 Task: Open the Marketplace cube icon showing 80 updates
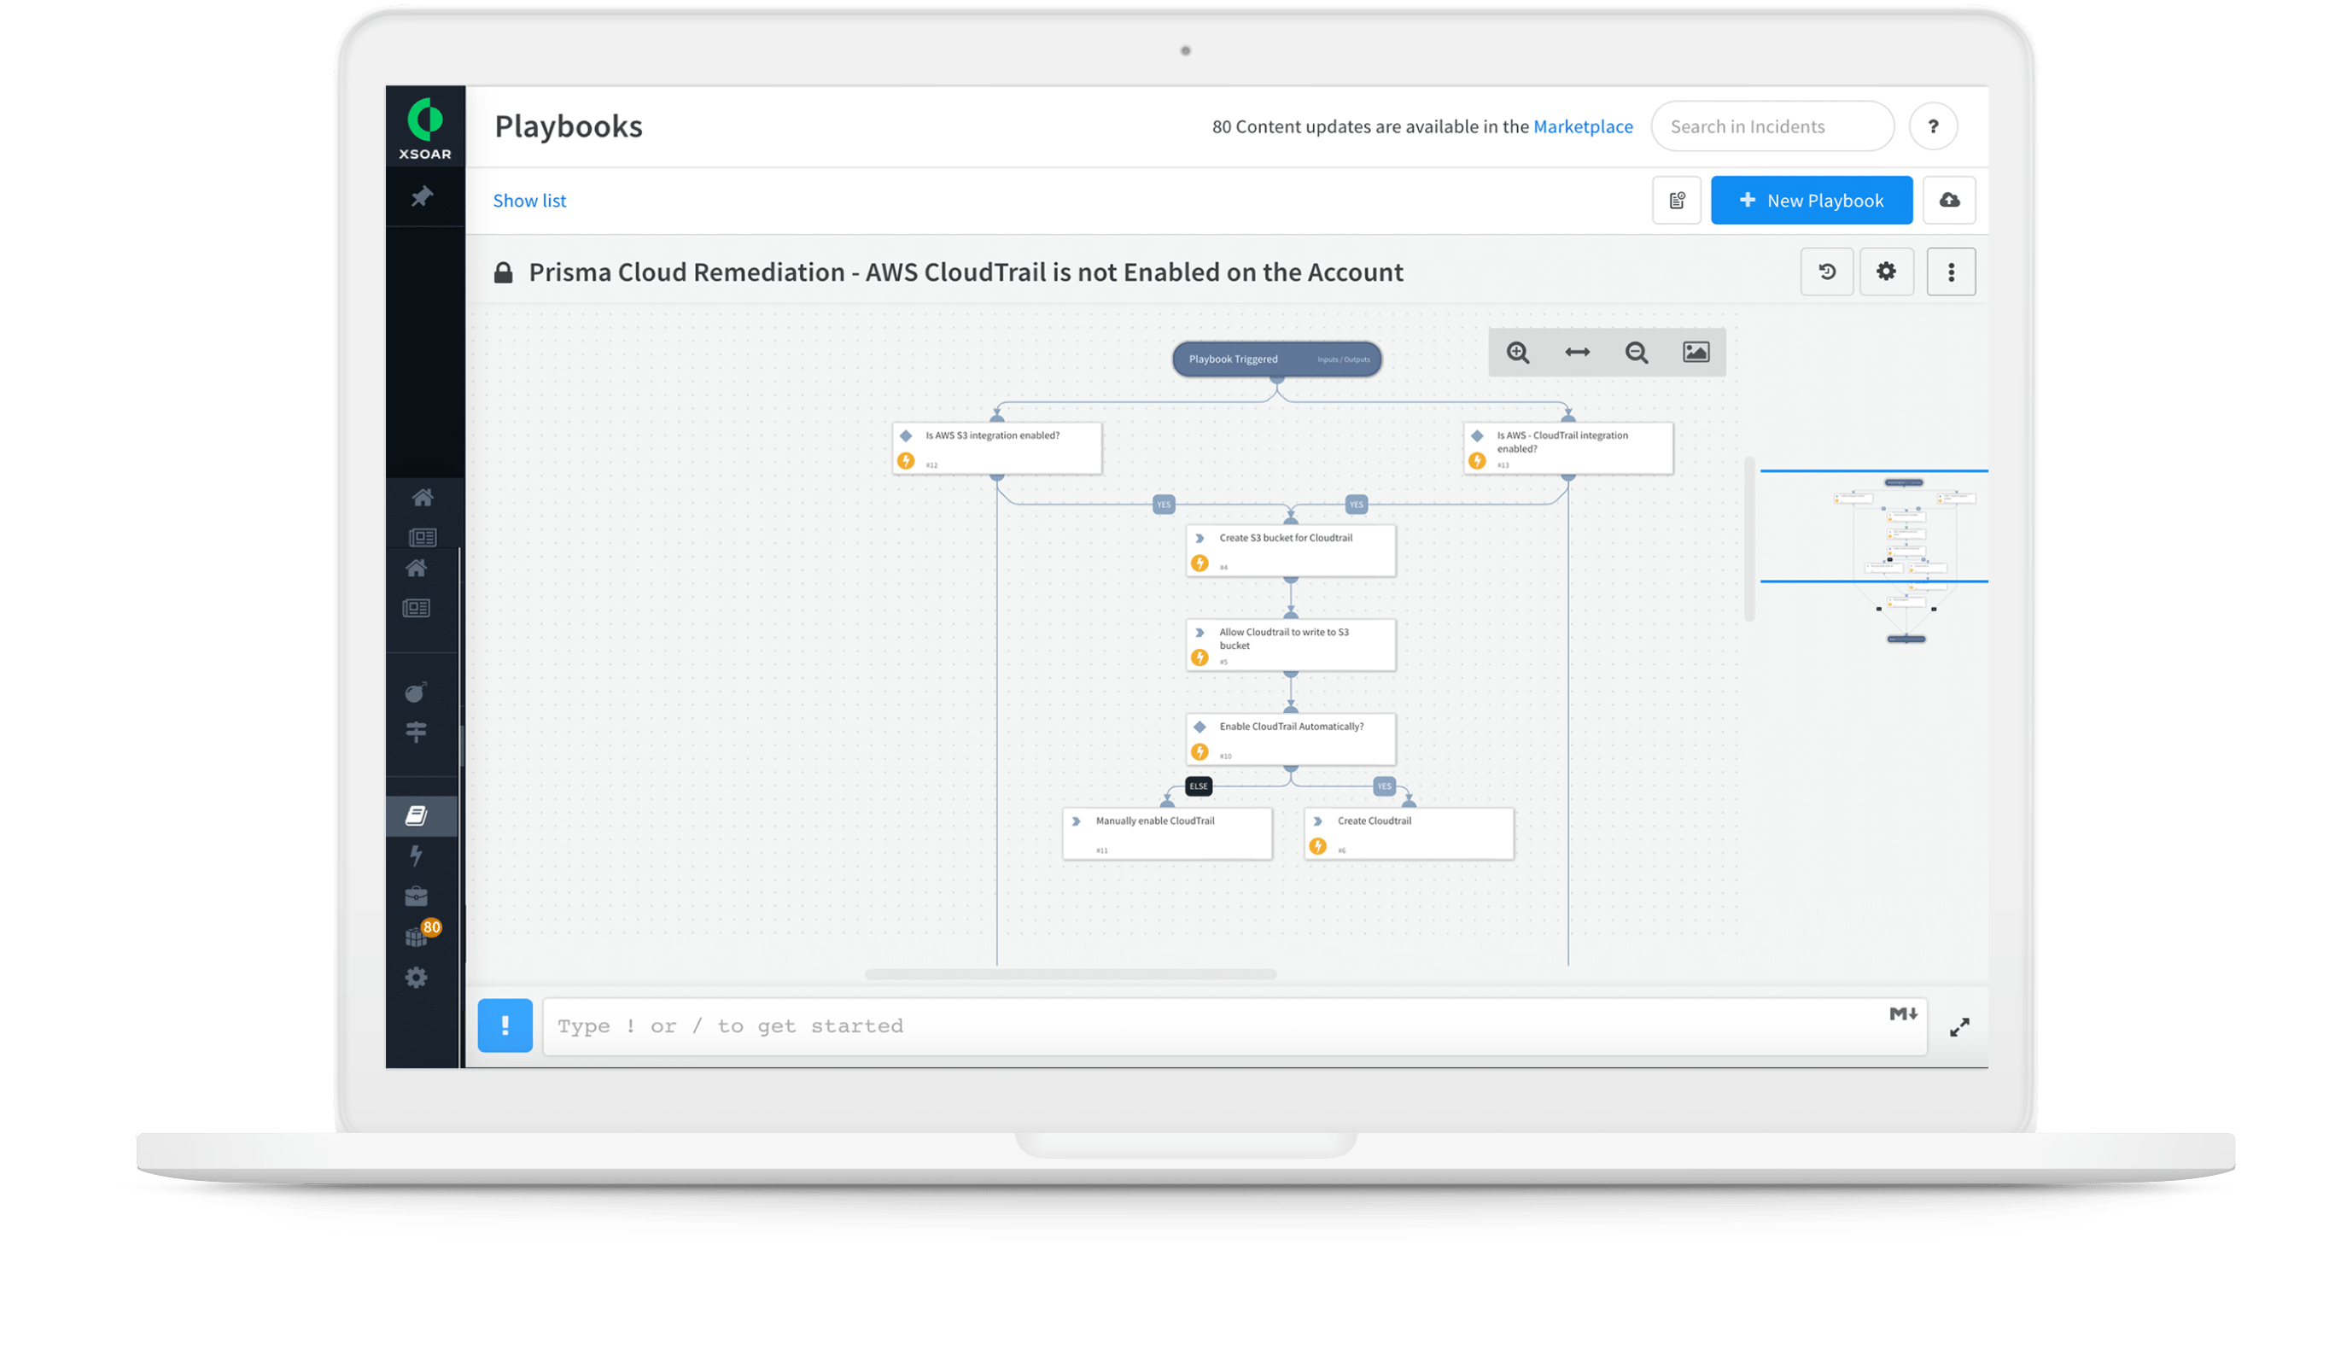(x=417, y=936)
